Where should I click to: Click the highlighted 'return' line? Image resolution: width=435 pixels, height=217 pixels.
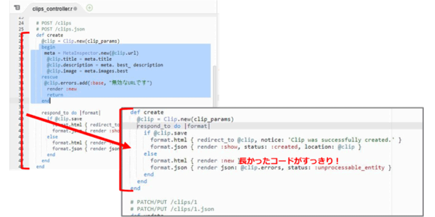tap(55, 95)
